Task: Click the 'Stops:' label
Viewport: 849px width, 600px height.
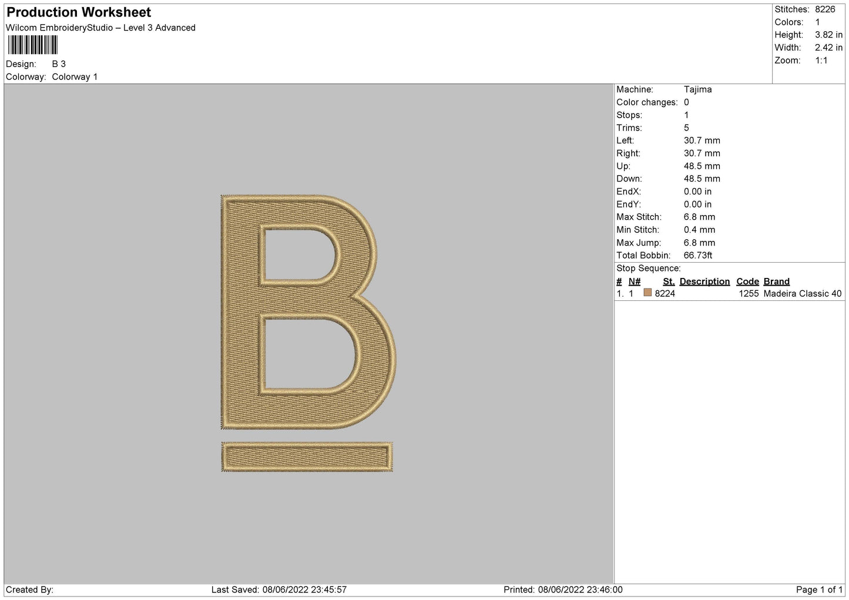Action: click(629, 115)
